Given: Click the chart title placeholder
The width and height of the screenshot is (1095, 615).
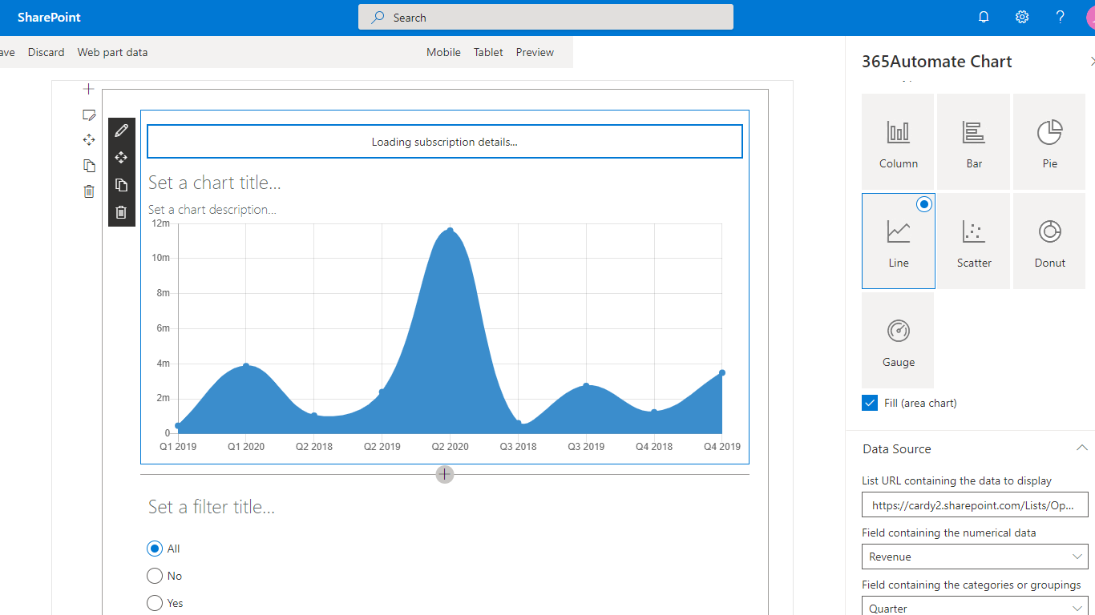Looking at the screenshot, I should pos(214,183).
